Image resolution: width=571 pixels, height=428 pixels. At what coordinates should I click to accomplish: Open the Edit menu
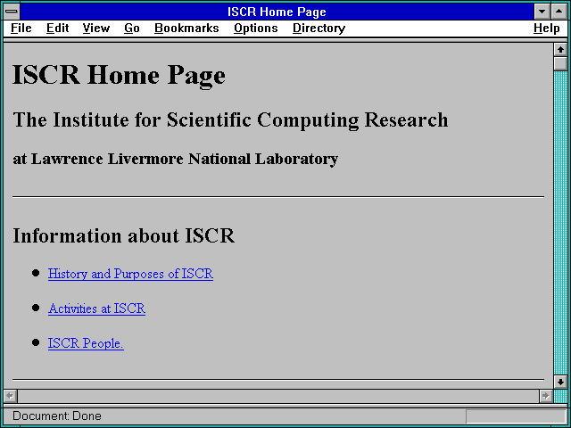point(57,29)
